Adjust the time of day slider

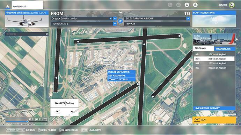point(28,121)
